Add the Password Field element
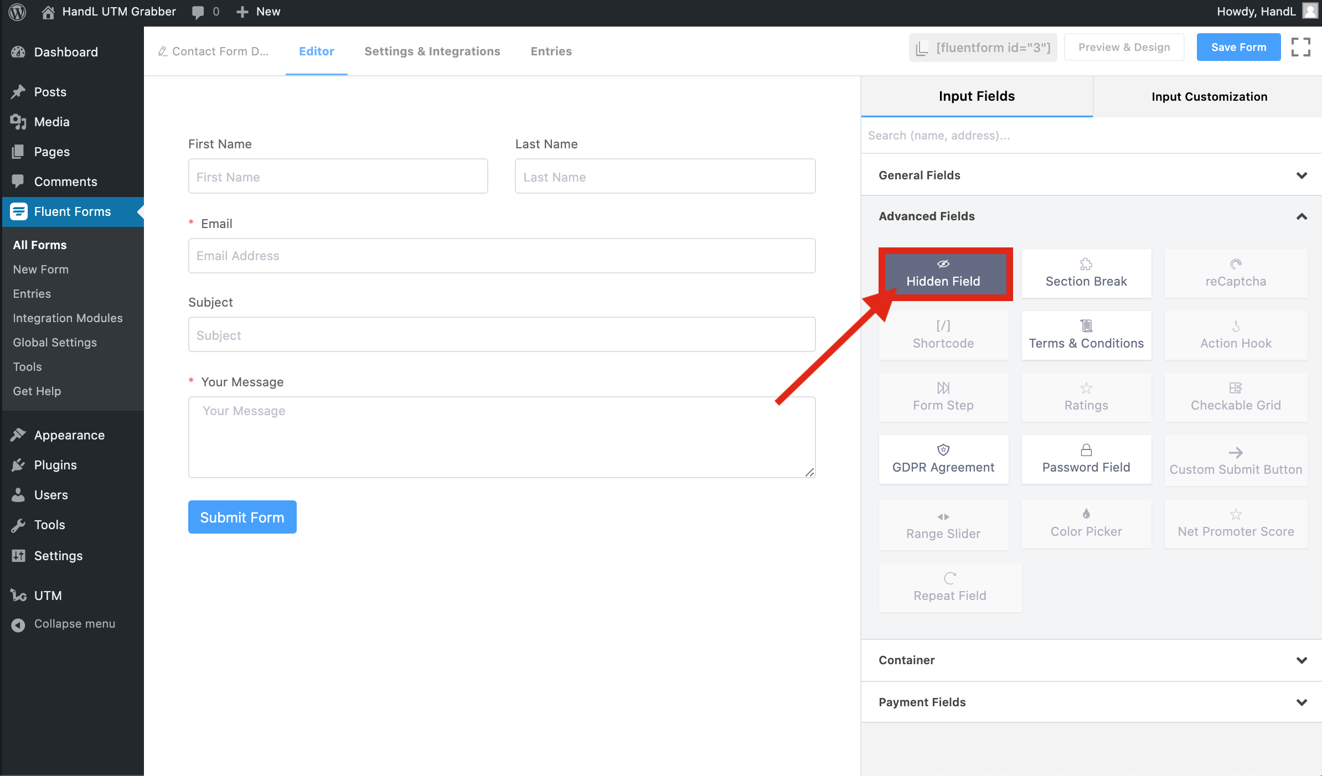The width and height of the screenshot is (1322, 776). coord(1086,459)
